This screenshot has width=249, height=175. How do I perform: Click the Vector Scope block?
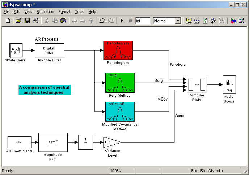[x=229, y=85]
